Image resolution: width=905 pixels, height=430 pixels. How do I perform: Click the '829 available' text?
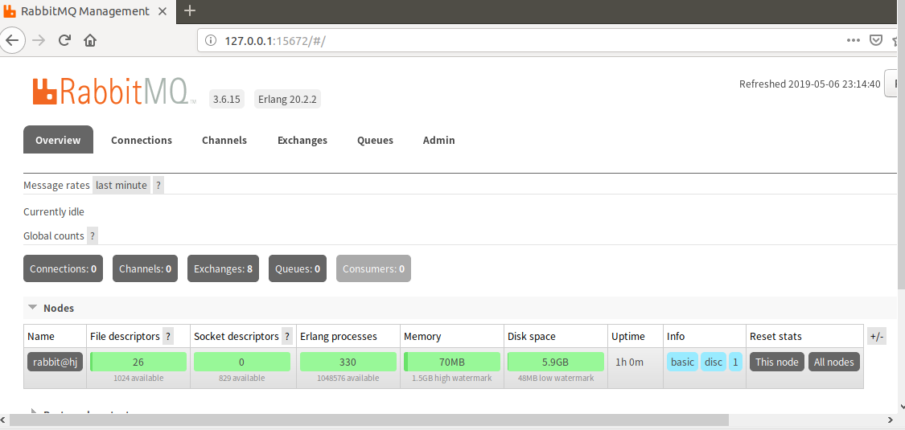click(242, 378)
